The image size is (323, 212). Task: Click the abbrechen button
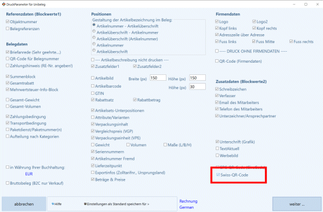pyautogui.click(x=24, y=204)
